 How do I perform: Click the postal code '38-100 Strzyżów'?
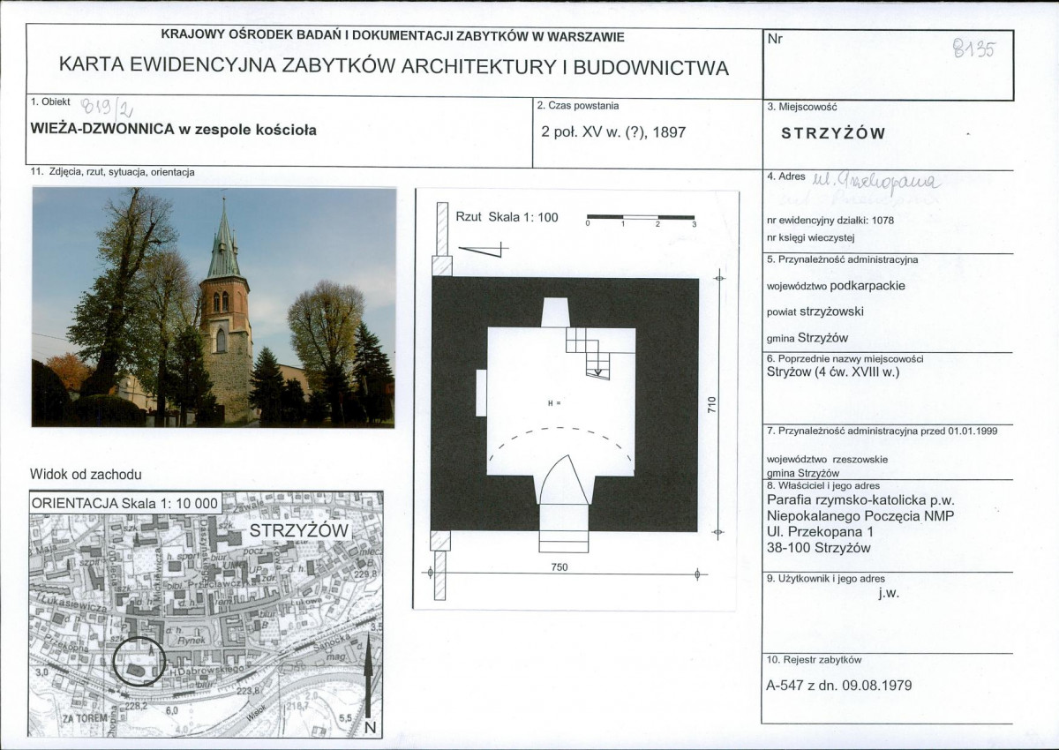pyautogui.click(x=819, y=548)
